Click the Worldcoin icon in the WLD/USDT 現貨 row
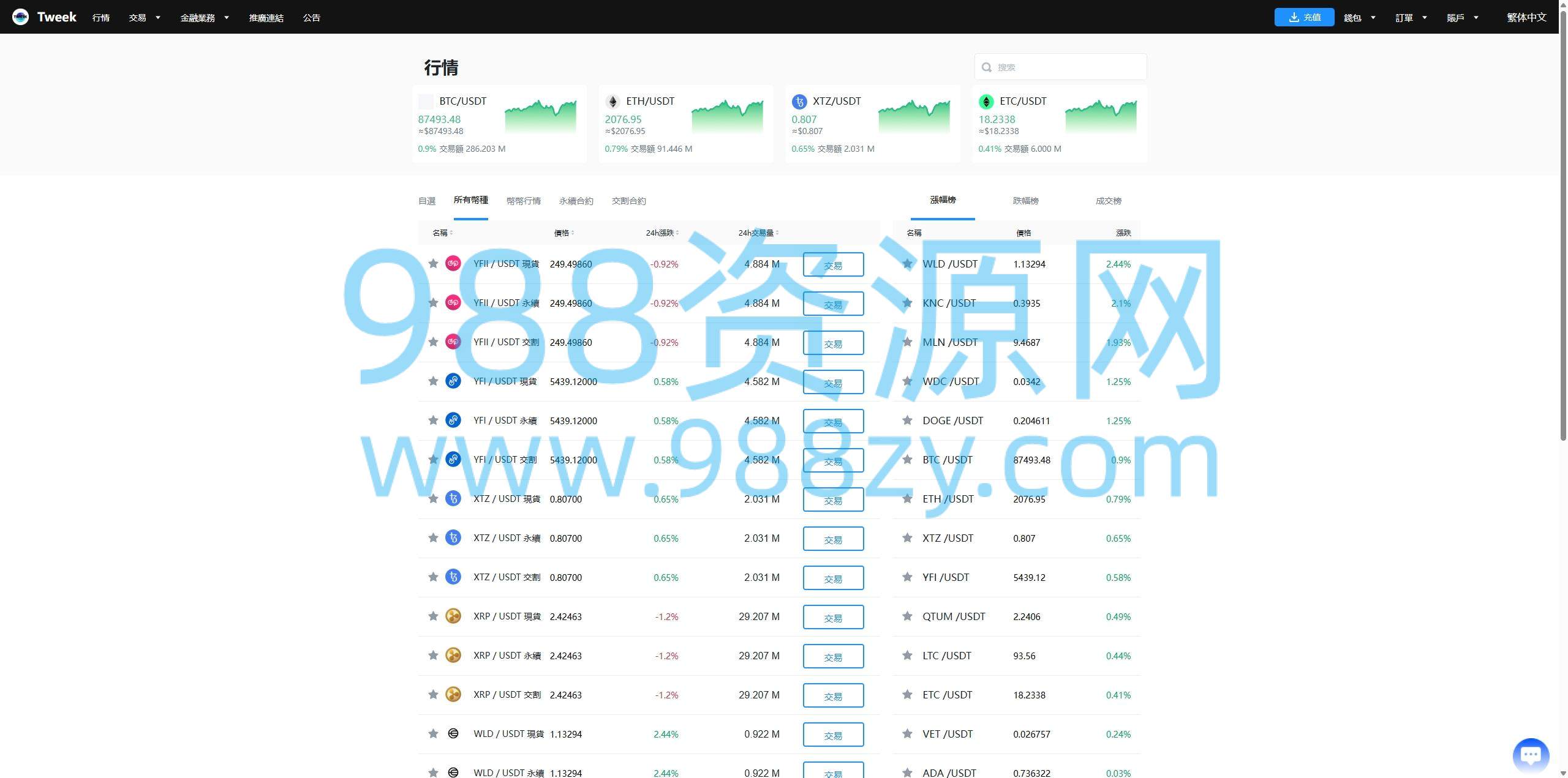 (x=453, y=733)
